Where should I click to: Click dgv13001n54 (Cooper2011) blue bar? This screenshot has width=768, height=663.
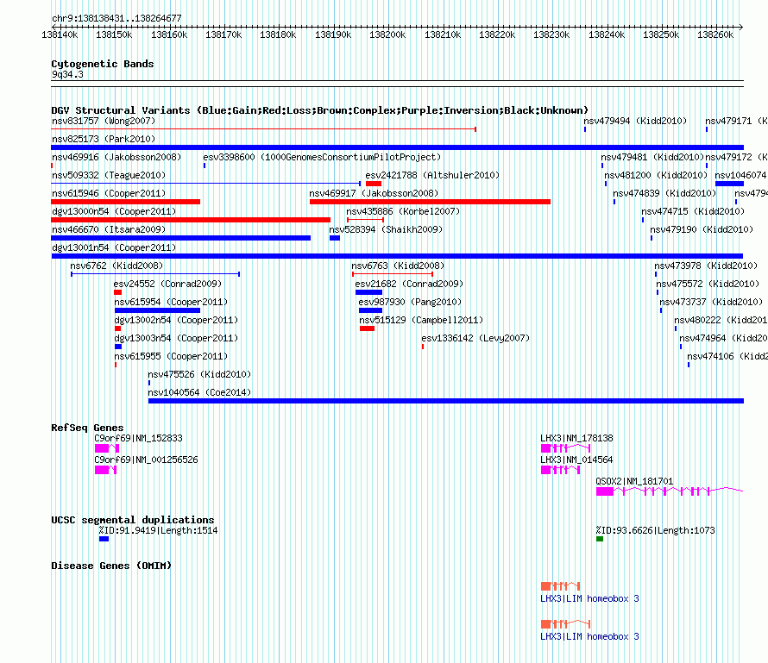pyautogui.click(x=397, y=256)
